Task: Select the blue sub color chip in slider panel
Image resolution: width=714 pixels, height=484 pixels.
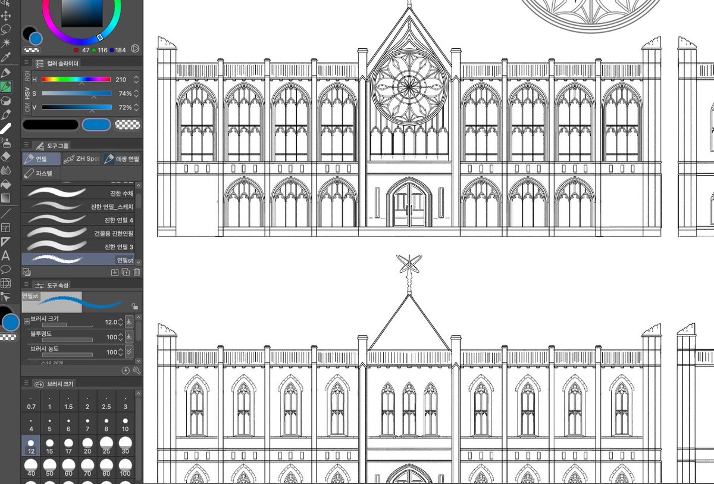Action: click(x=96, y=124)
